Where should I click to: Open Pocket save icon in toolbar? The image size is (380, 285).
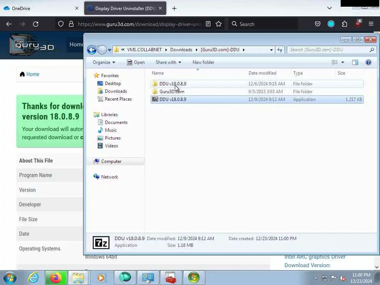318,24
